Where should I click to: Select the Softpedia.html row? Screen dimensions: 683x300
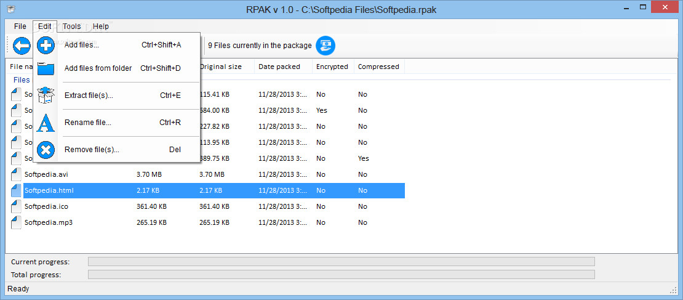(x=208, y=190)
